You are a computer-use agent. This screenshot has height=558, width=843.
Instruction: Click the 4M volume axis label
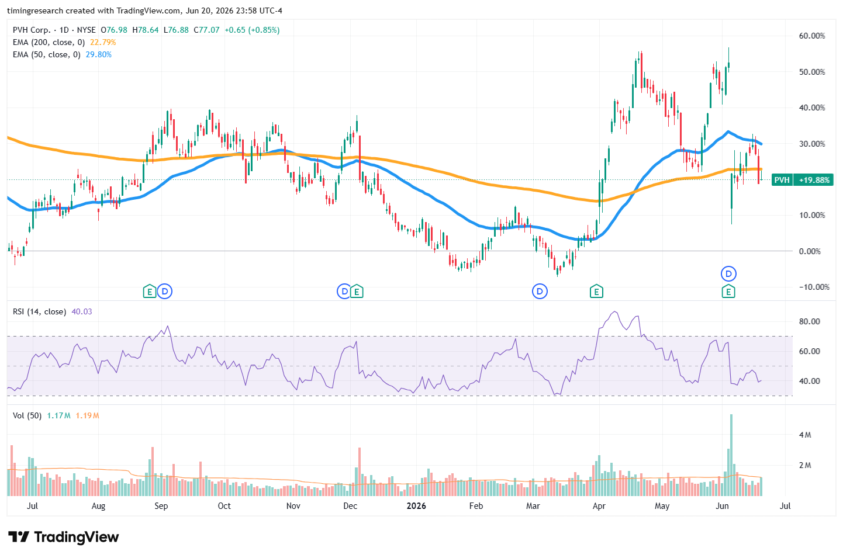click(805, 435)
